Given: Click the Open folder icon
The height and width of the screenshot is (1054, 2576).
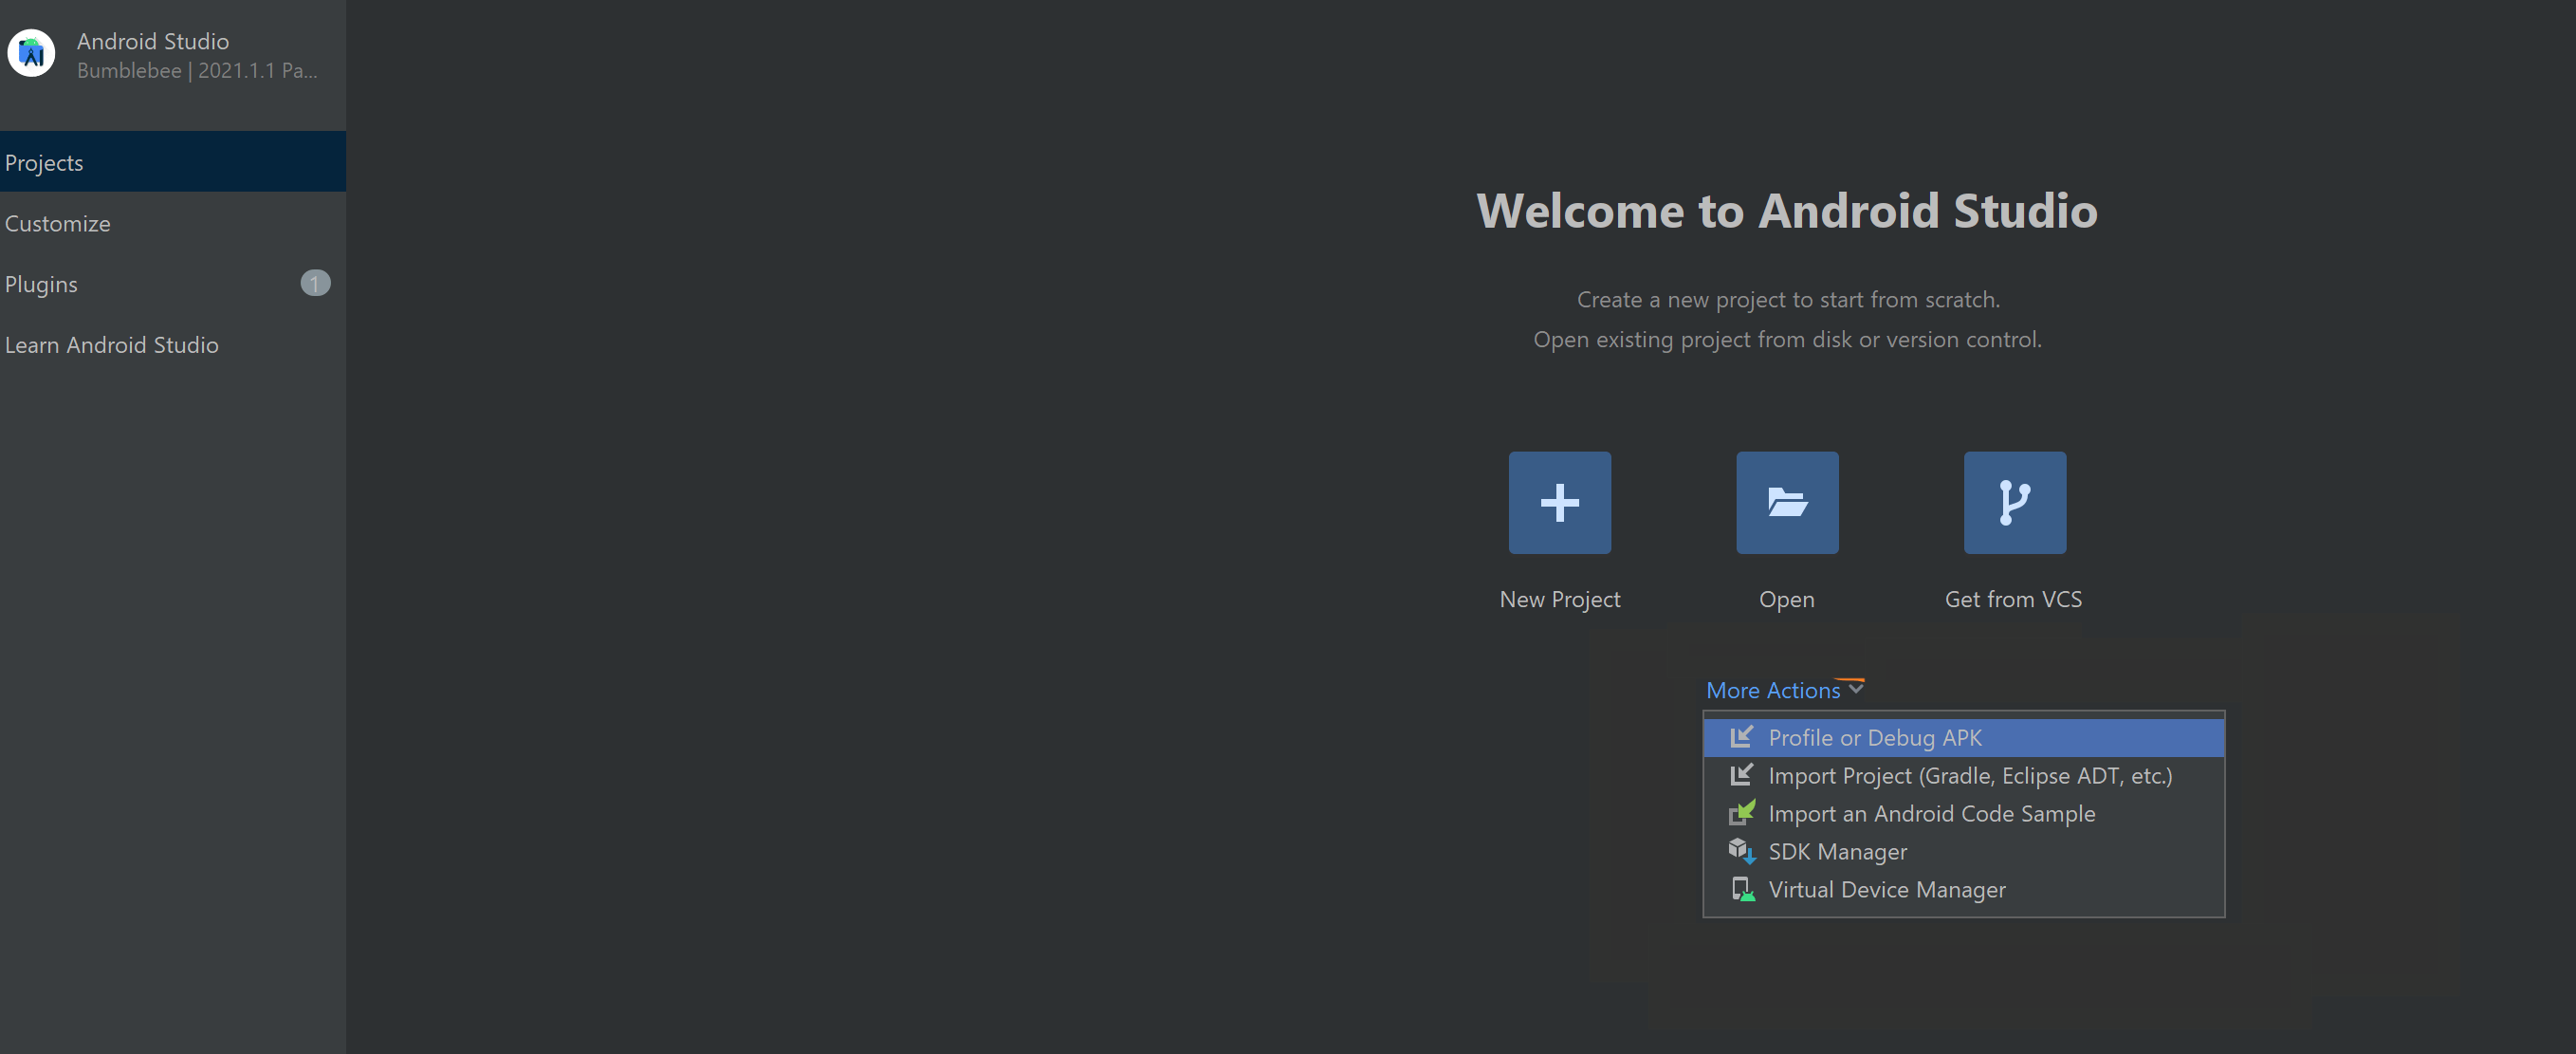Looking at the screenshot, I should coord(1786,502).
